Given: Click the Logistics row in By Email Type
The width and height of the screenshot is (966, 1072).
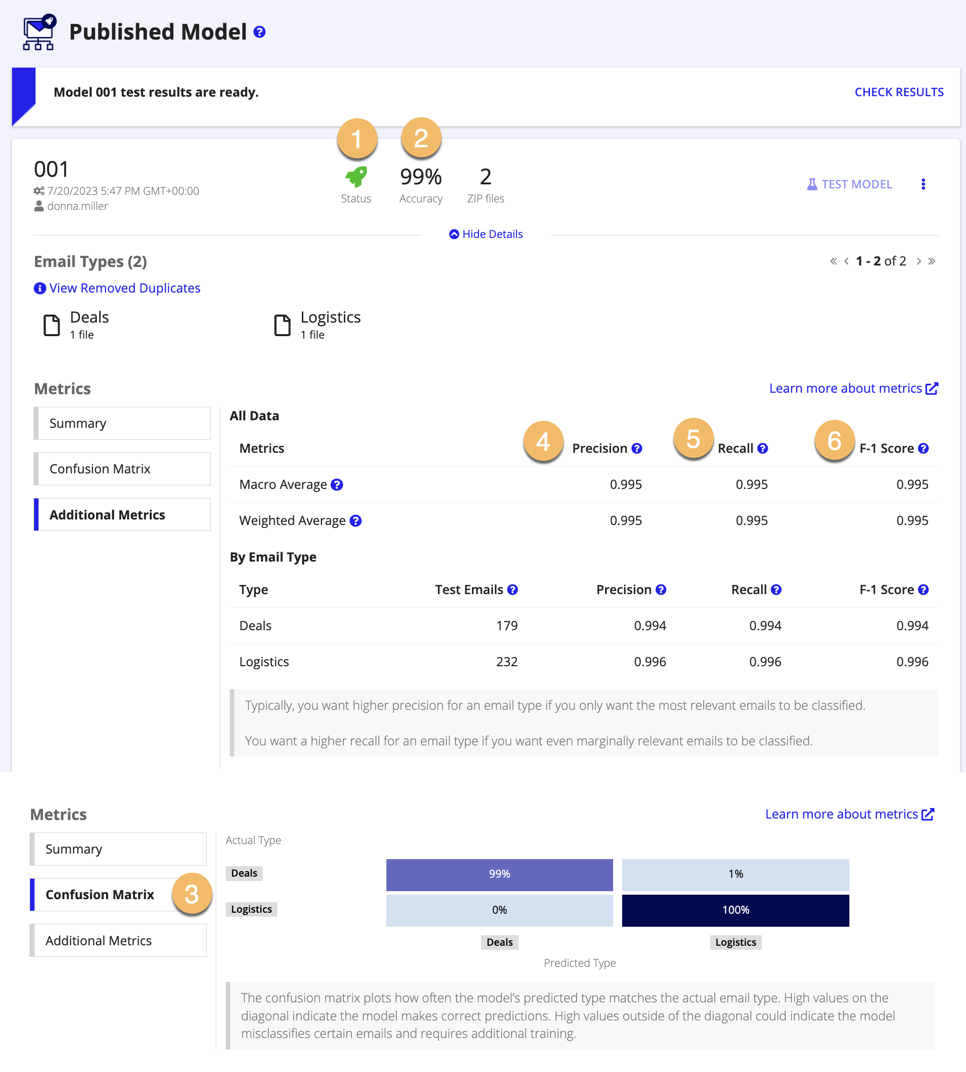Looking at the screenshot, I should (x=584, y=662).
